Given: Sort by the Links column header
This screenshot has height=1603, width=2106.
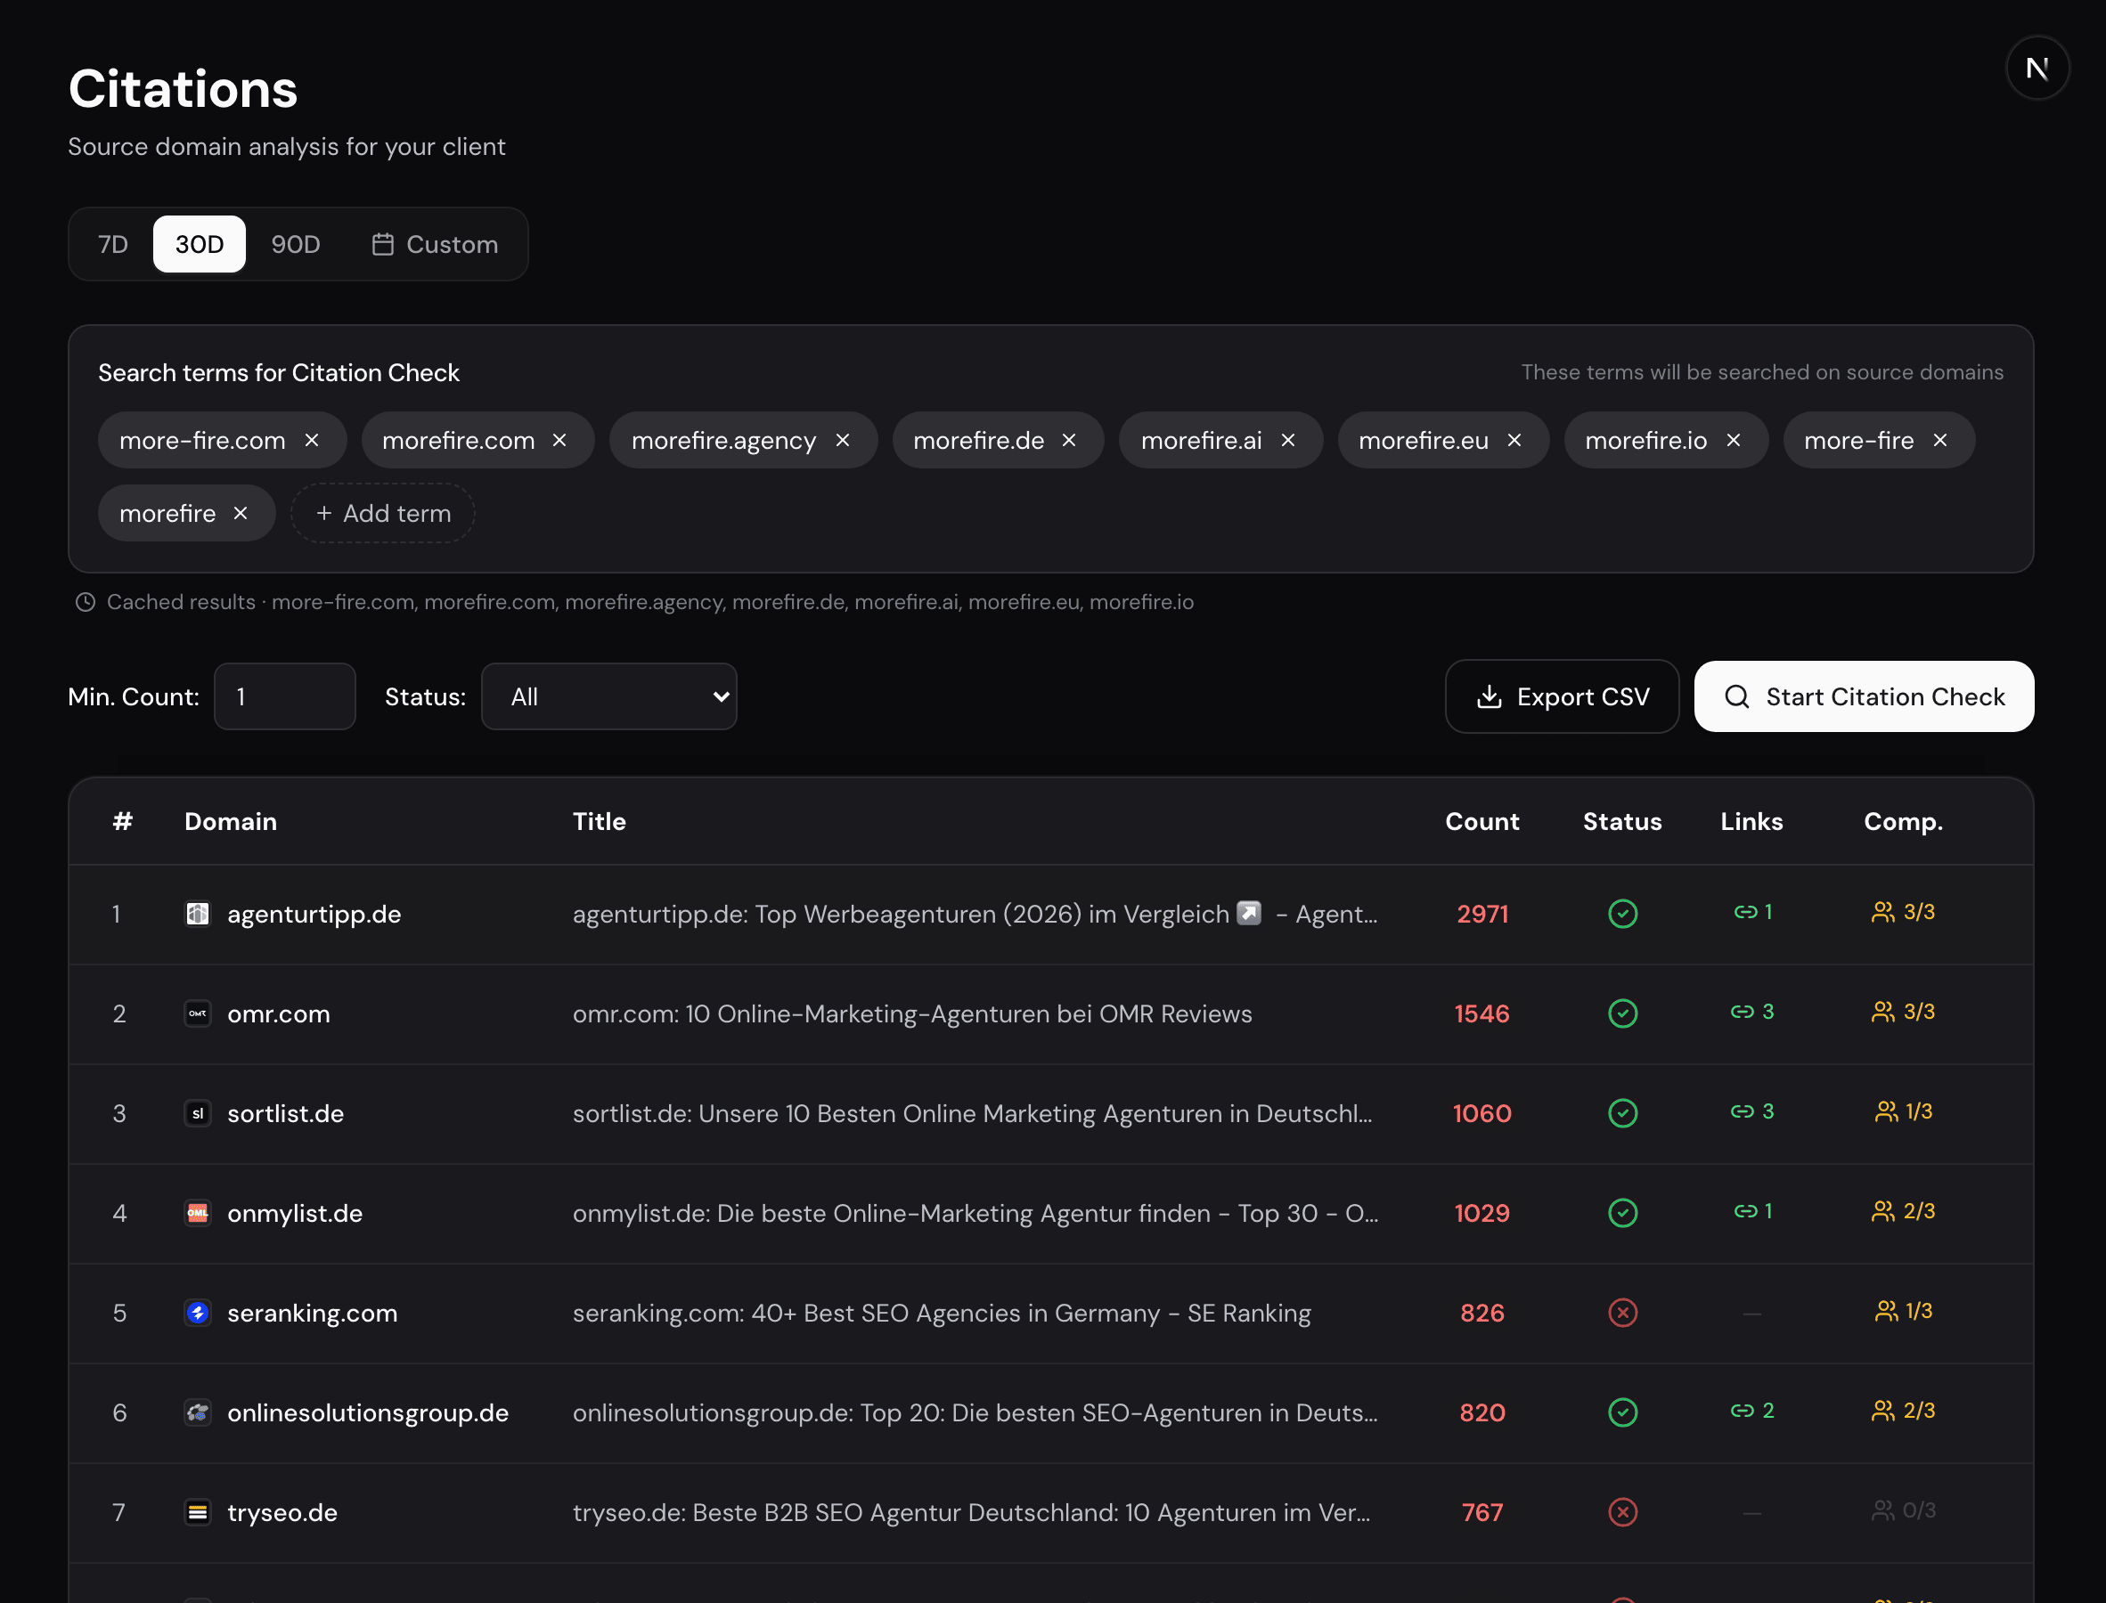Looking at the screenshot, I should coord(1752,821).
